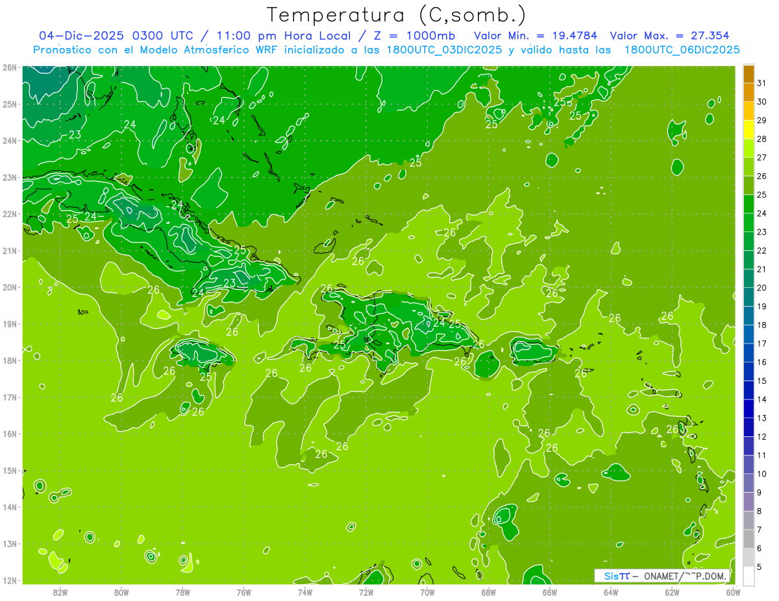
Task: Click latitude axis label "15N"
Action: (10, 470)
